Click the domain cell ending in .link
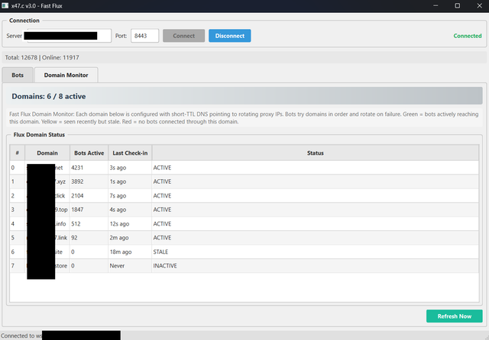The height and width of the screenshot is (340, 489). pyautogui.click(x=47, y=238)
